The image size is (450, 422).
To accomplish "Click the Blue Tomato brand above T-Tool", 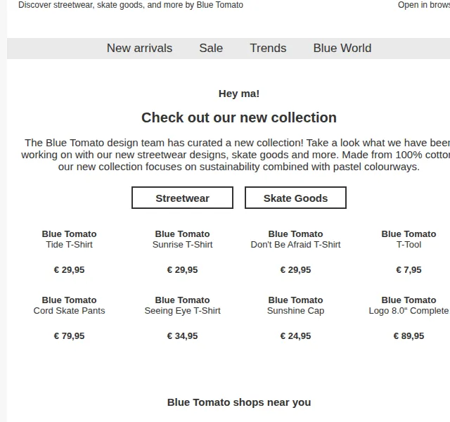I will point(409,234).
